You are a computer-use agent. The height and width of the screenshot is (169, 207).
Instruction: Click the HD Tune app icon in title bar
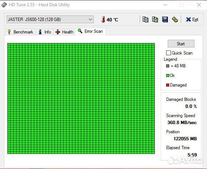[4, 5]
